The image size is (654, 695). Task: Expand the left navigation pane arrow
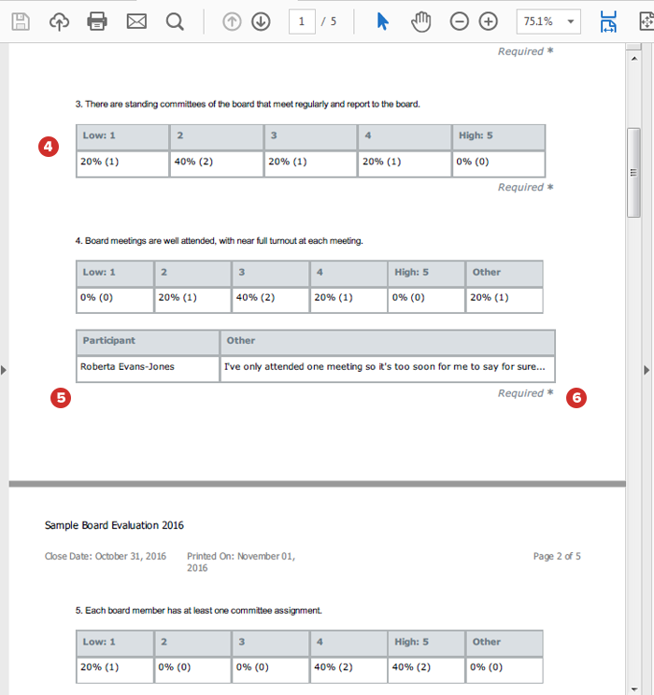pos(4,371)
